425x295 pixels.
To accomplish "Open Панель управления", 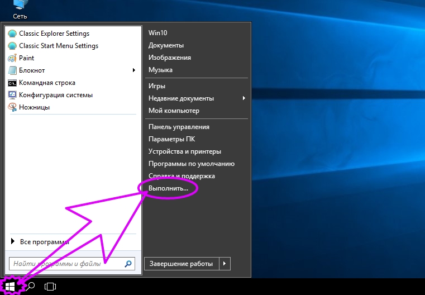I will coord(179,127).
